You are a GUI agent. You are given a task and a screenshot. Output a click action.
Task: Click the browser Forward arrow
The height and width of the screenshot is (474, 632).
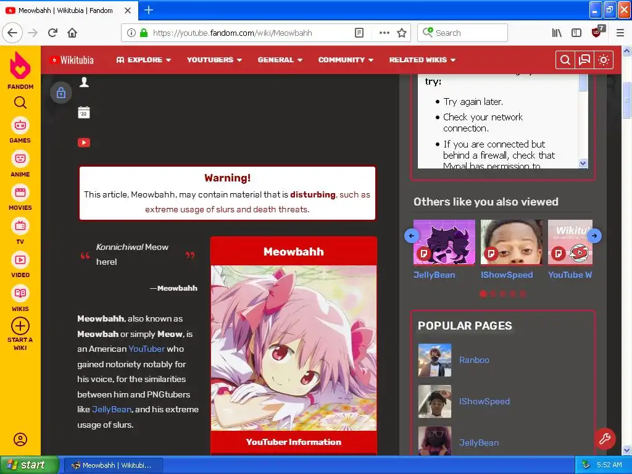click(33, 33)
